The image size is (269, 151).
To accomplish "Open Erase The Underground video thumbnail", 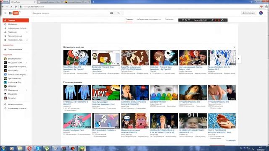I will coord(135,57).
